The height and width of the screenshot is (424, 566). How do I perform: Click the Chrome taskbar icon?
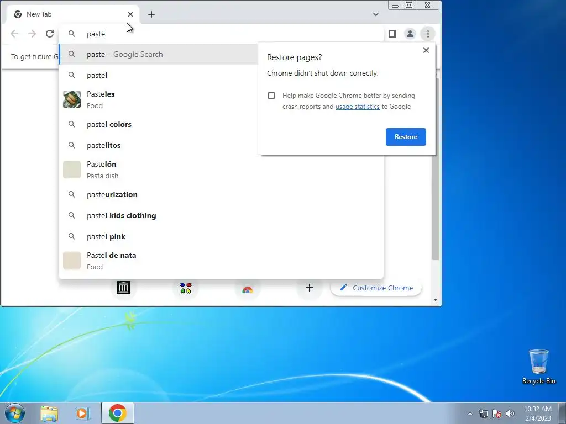click(x=118, y=413)
